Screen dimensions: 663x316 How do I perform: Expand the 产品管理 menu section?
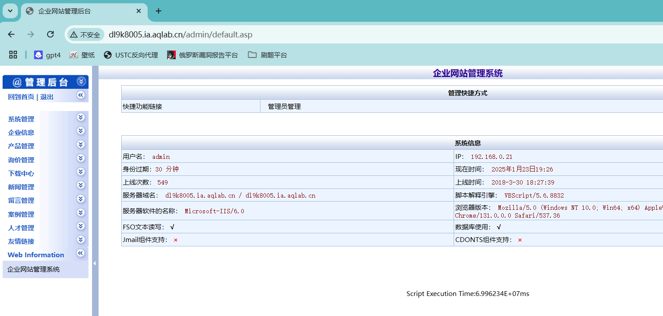pyautogui.click(x=81, y=145)
